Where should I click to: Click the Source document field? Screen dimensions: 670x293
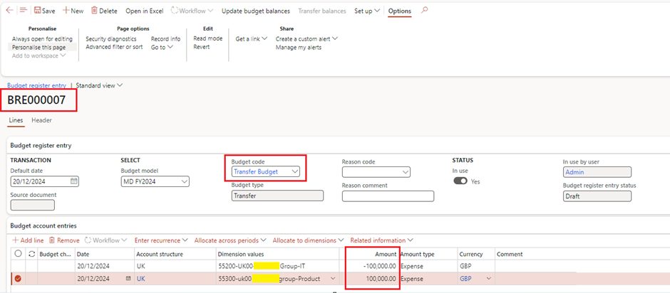(x=33, y=205)
